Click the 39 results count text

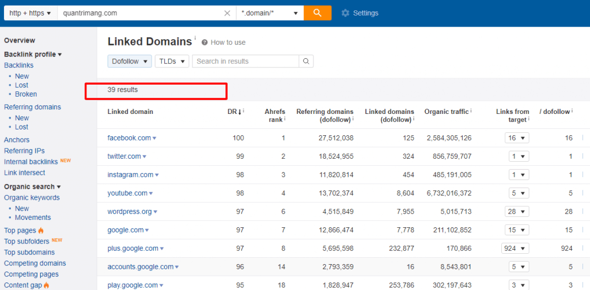123,90
